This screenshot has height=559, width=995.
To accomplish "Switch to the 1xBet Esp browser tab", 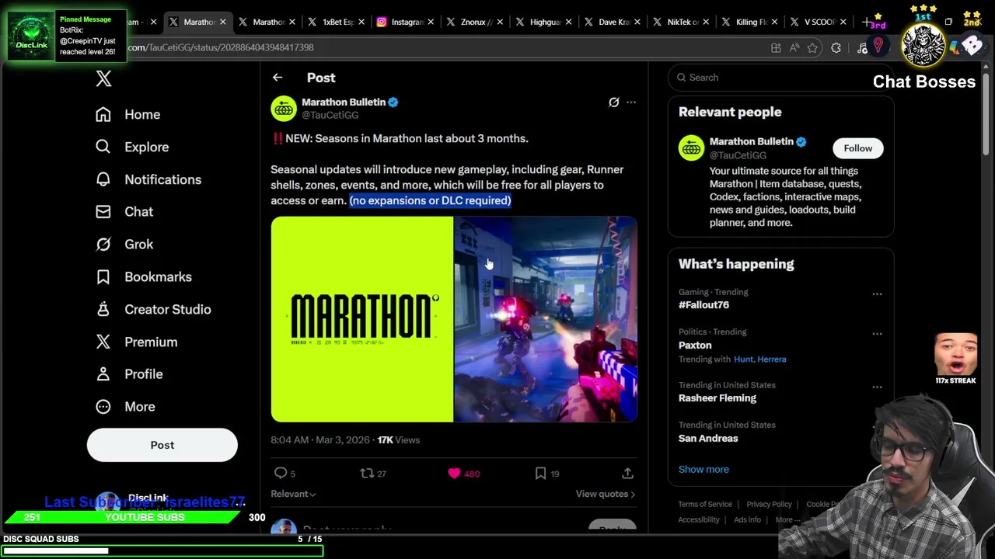I will [337, 22].
